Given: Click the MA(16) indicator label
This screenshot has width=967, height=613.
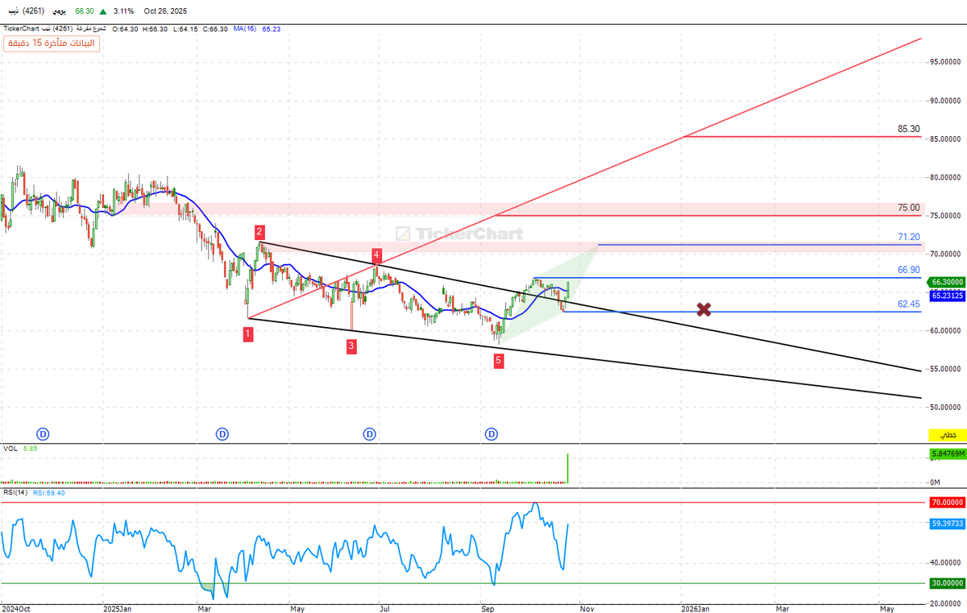Looking at the screenshot, I should click(245, 28).
